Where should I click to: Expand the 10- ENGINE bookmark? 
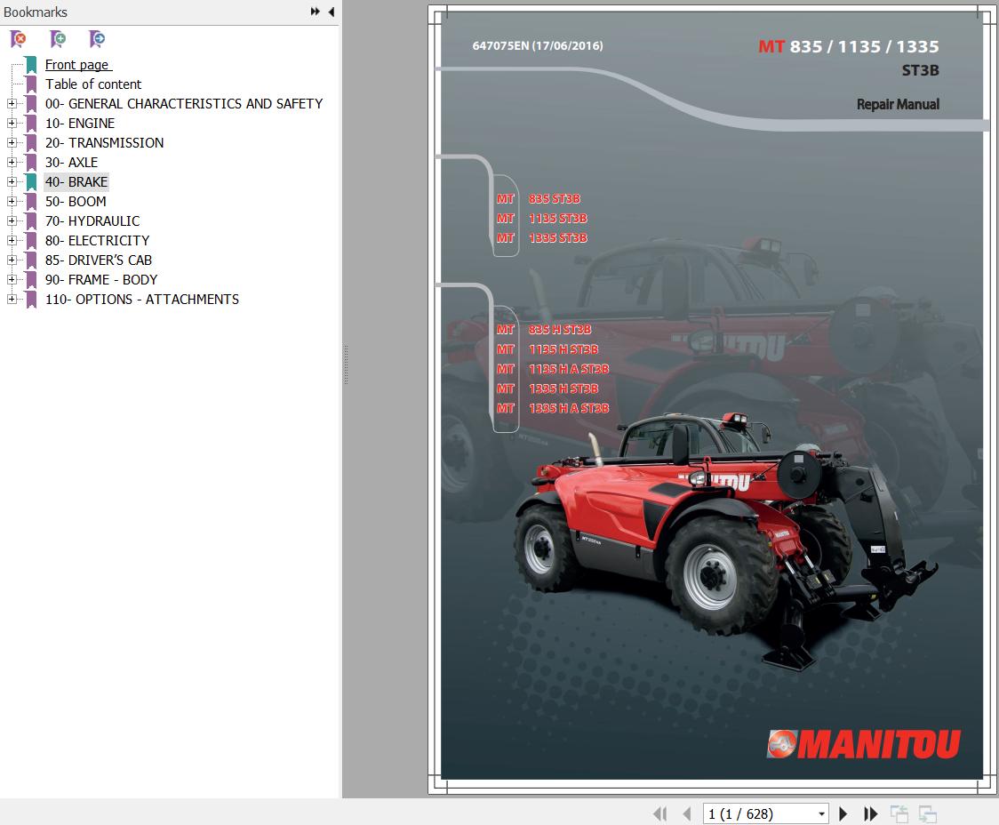[12, 123]
